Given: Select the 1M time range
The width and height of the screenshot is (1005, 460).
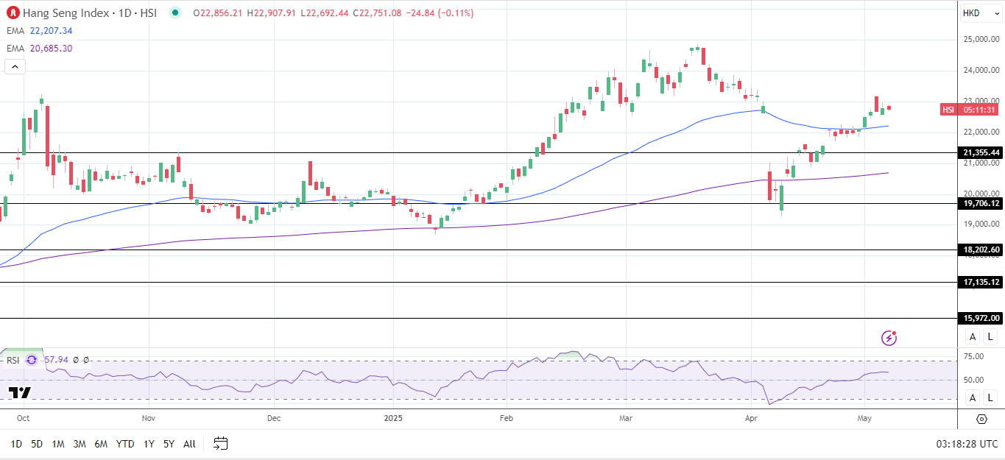Looking at the screenshot, I should click(x=58, y=444).
